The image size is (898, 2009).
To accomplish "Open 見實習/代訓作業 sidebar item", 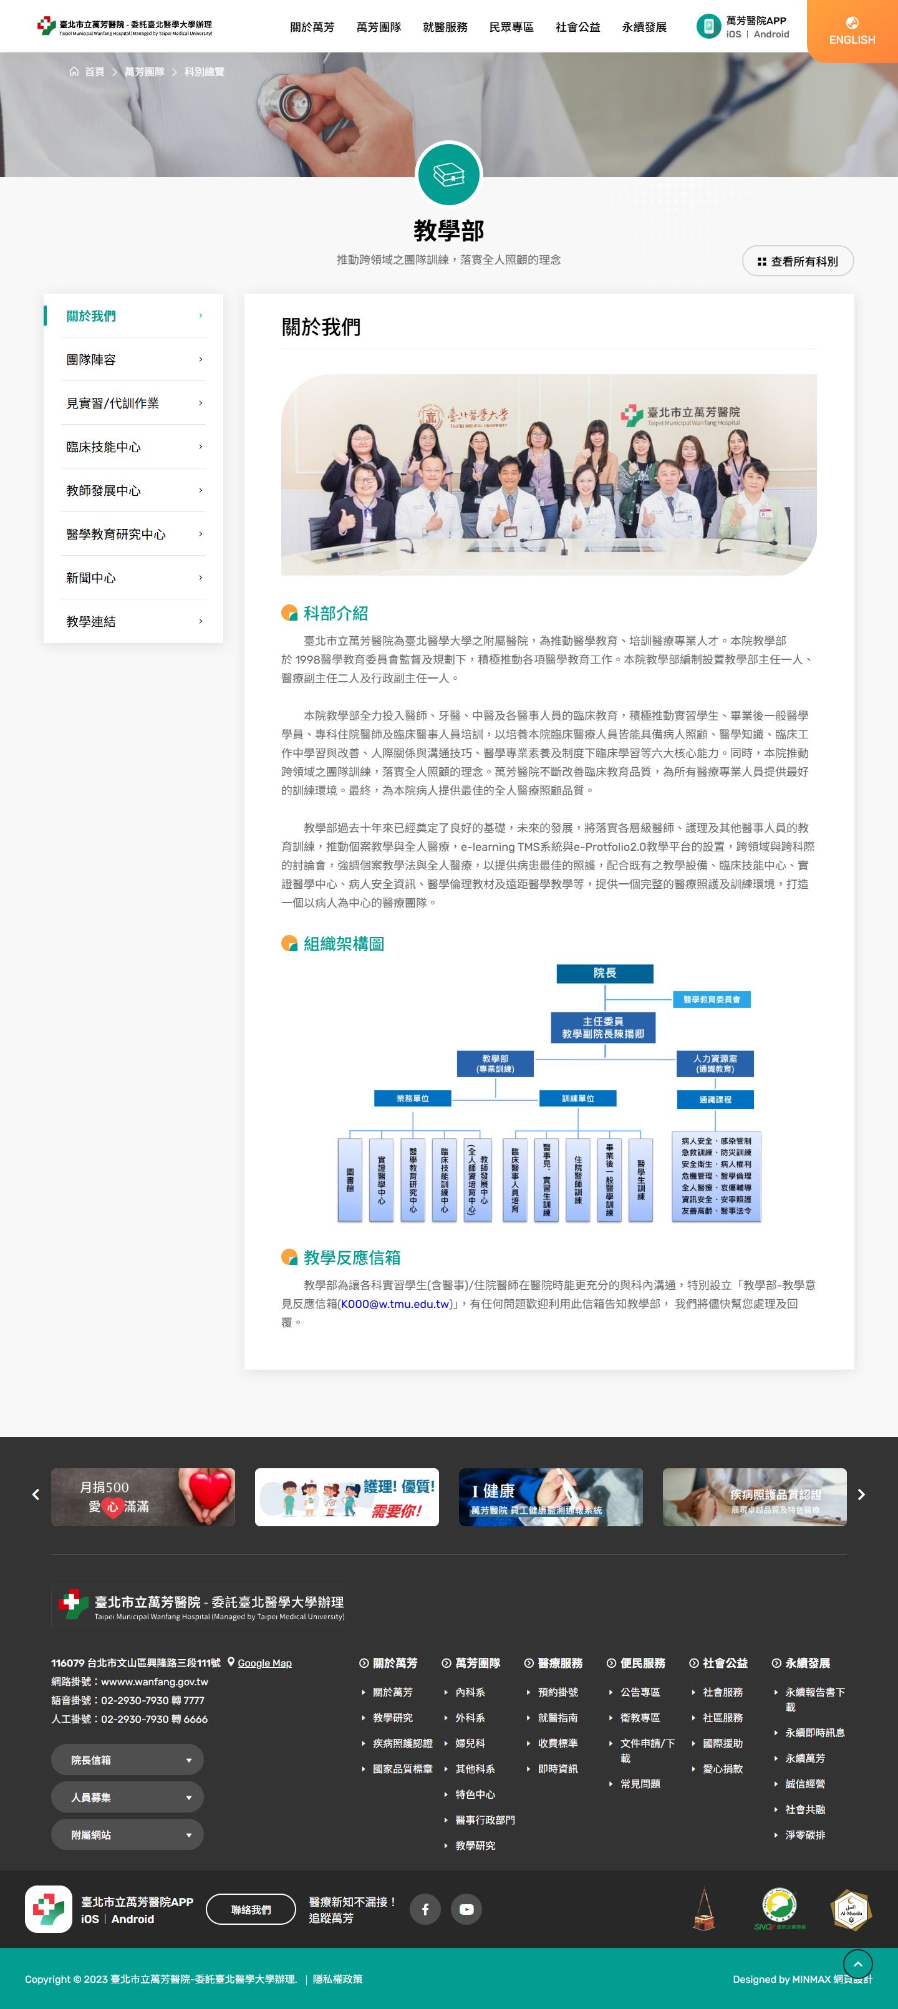I will [133, 403].
